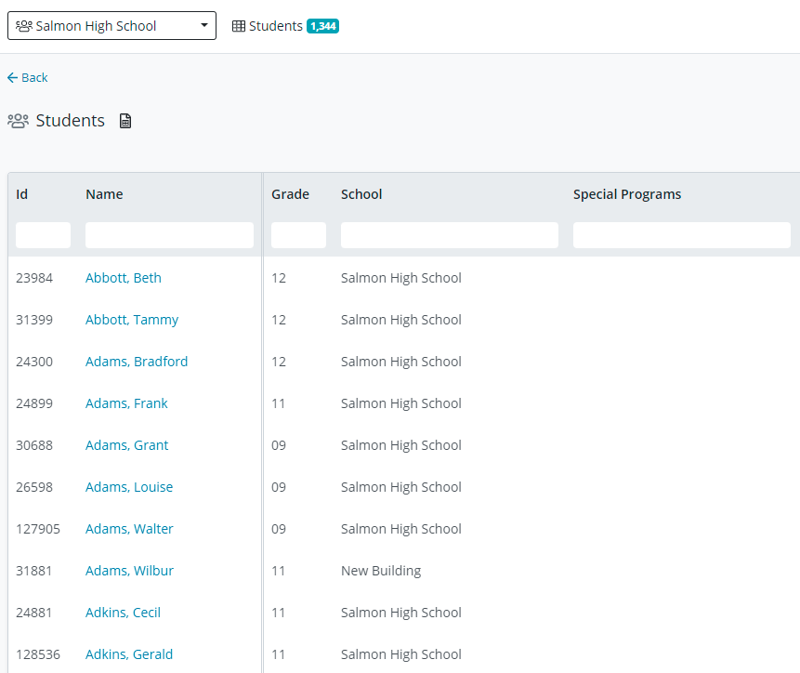This screenshot has height=673, width=800.
Task: Select the Adams, Wilbur link
Action: [x=129, y=571]
